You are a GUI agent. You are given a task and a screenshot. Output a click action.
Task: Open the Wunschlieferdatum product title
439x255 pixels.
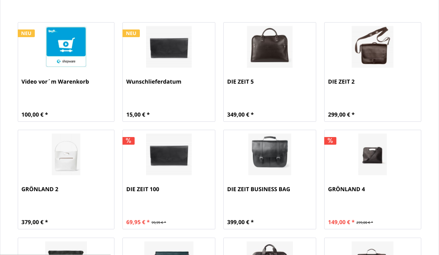pyautogui.click(x=154, y=82)
